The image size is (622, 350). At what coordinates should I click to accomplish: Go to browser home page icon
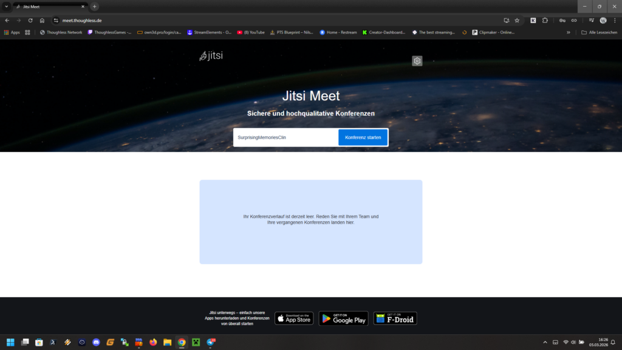coord(42,20)
